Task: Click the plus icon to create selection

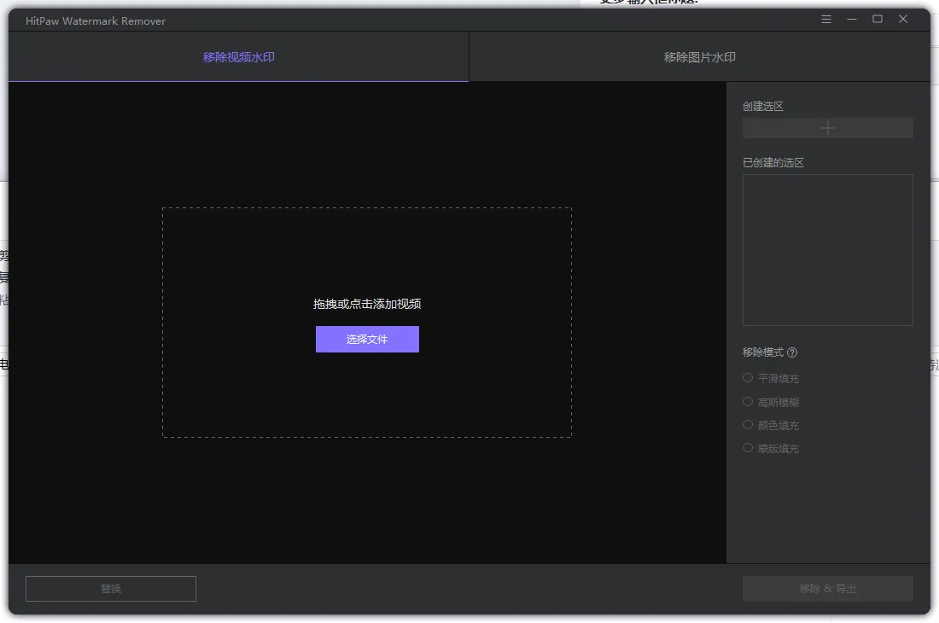Action: tap(827, 128)
